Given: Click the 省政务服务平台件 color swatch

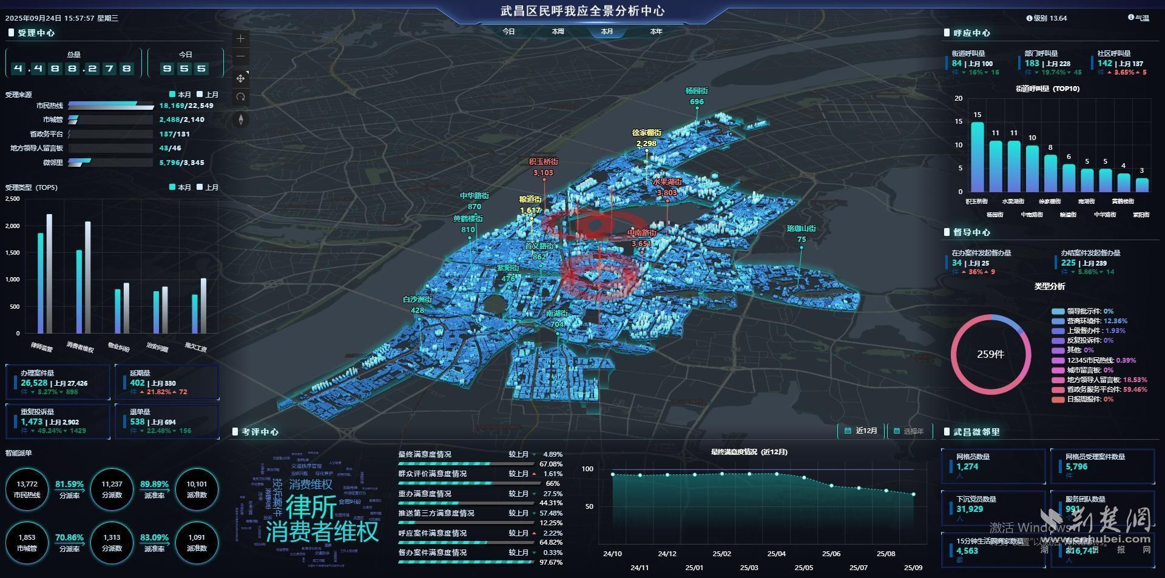Looking at the screenshot, I should click(x=1058, y=389).
